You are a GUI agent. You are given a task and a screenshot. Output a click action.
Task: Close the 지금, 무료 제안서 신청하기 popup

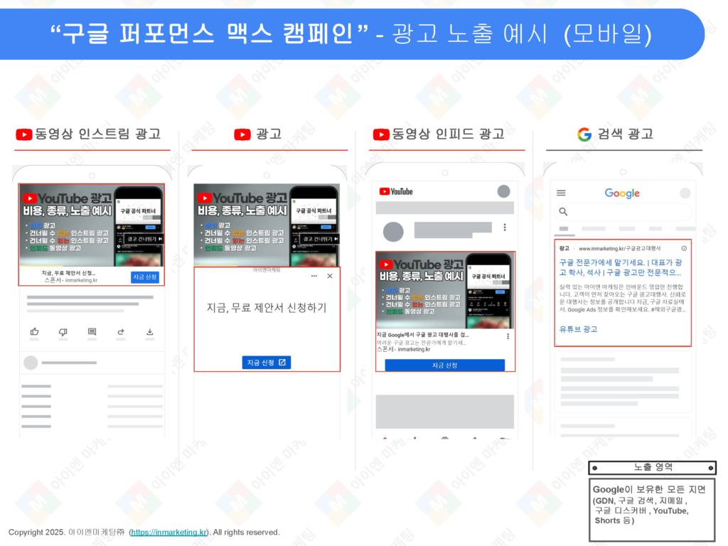330,276
